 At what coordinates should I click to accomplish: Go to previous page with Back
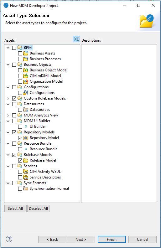(52, 240)
